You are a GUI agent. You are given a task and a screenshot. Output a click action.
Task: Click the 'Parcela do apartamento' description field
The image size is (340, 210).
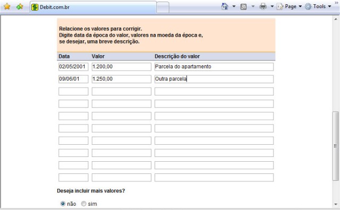coord(214,67)
